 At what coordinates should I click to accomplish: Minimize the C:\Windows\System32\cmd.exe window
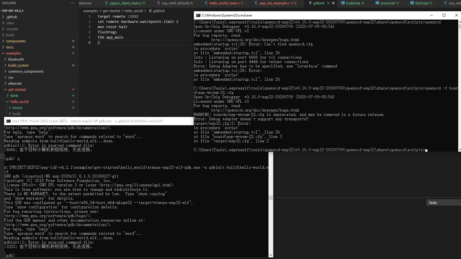432,15
